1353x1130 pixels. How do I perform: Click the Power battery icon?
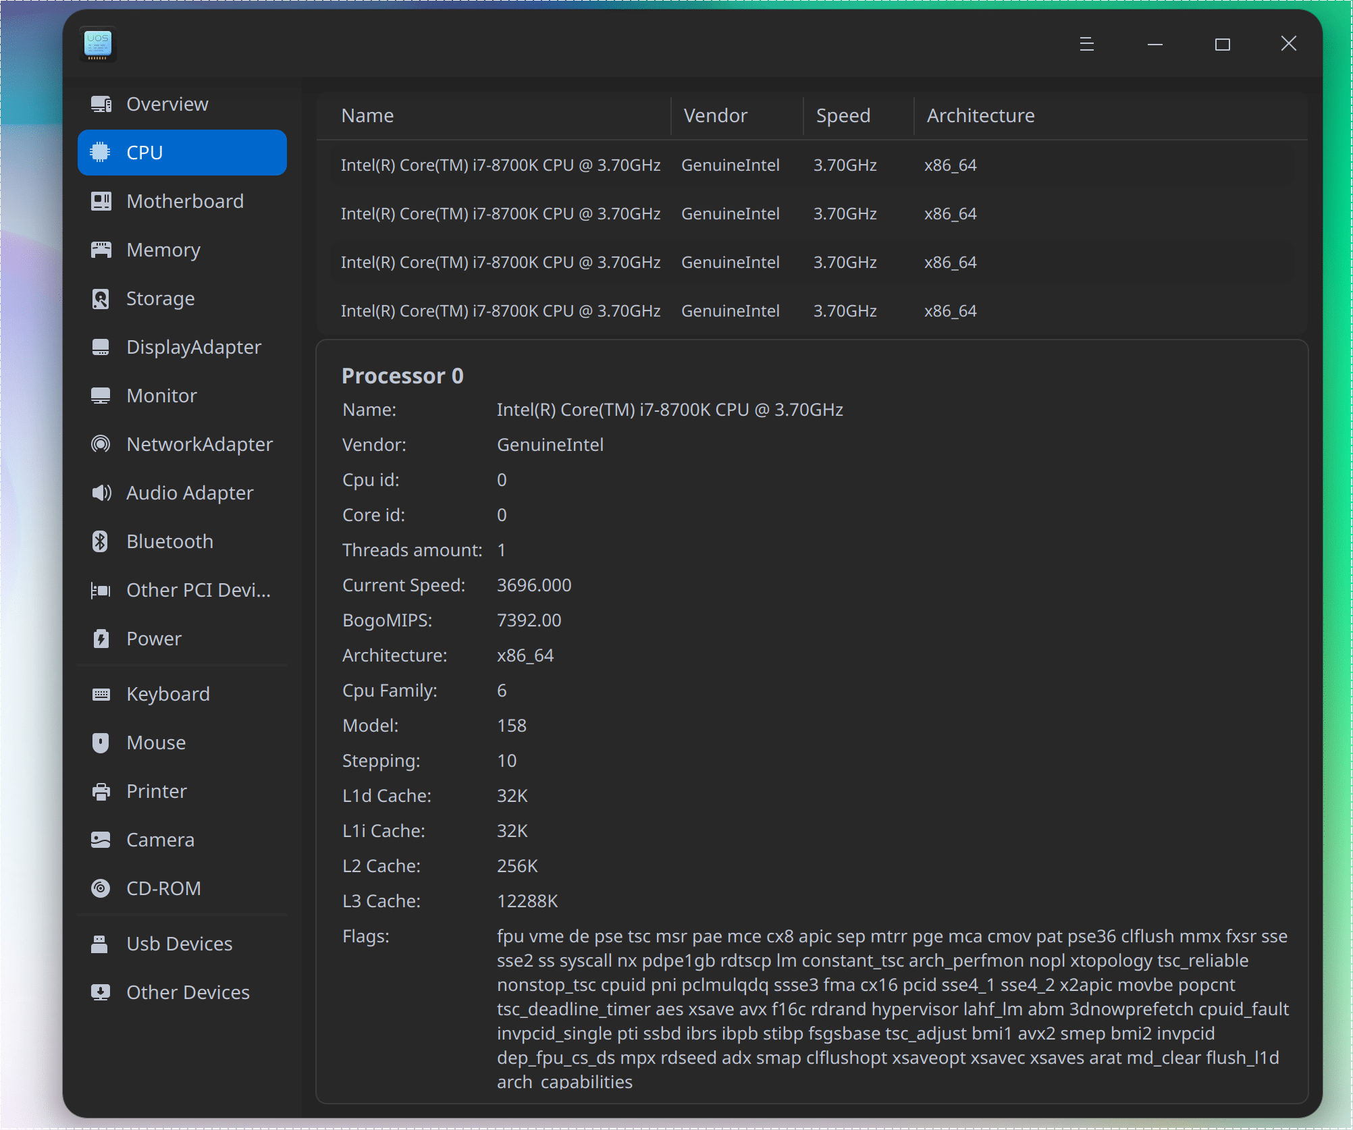point(101,639)
